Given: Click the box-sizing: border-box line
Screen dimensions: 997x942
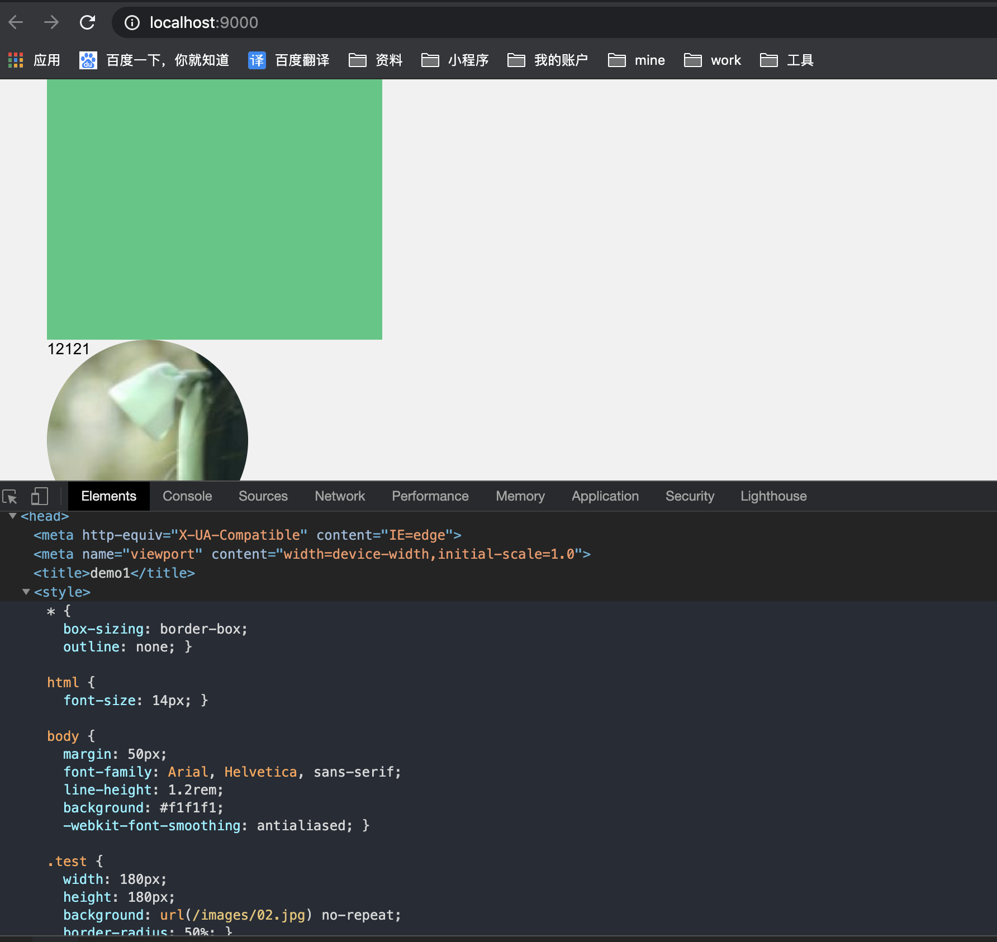Looking at the screenshot, I should coord(155,629).
